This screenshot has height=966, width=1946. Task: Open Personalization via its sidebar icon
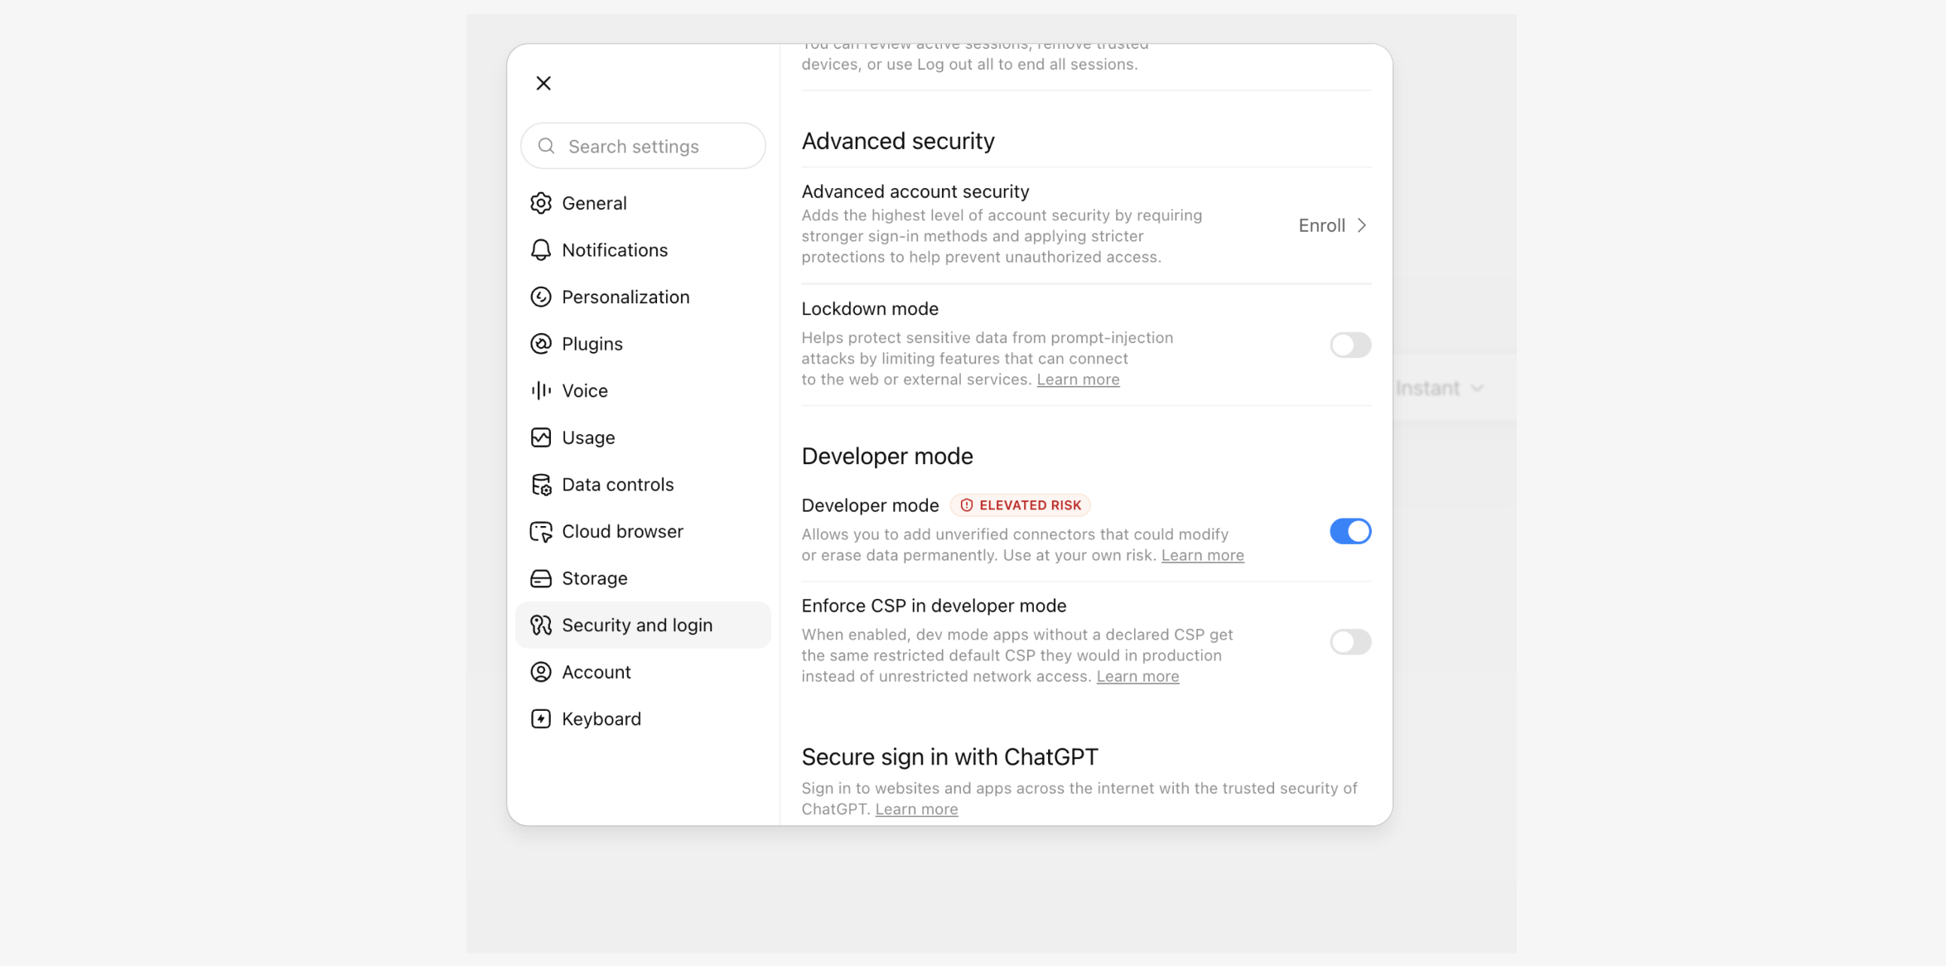point(541,297)
